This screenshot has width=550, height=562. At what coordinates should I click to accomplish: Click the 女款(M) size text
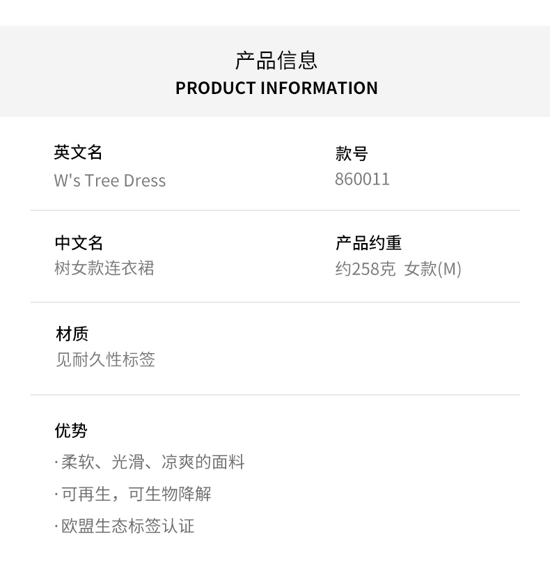[432, 269]
